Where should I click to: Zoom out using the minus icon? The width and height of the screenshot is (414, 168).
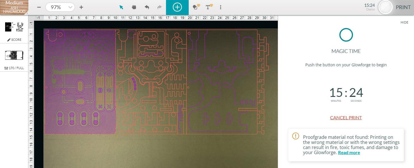click(39, 7)
